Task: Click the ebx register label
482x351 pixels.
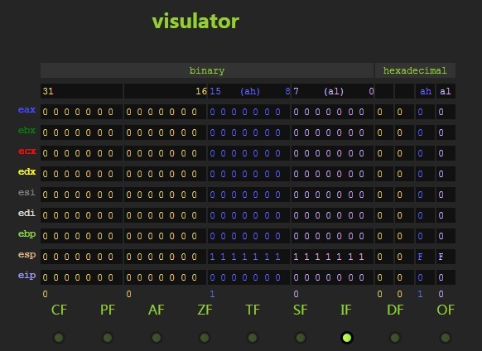Action: (27, 130)
